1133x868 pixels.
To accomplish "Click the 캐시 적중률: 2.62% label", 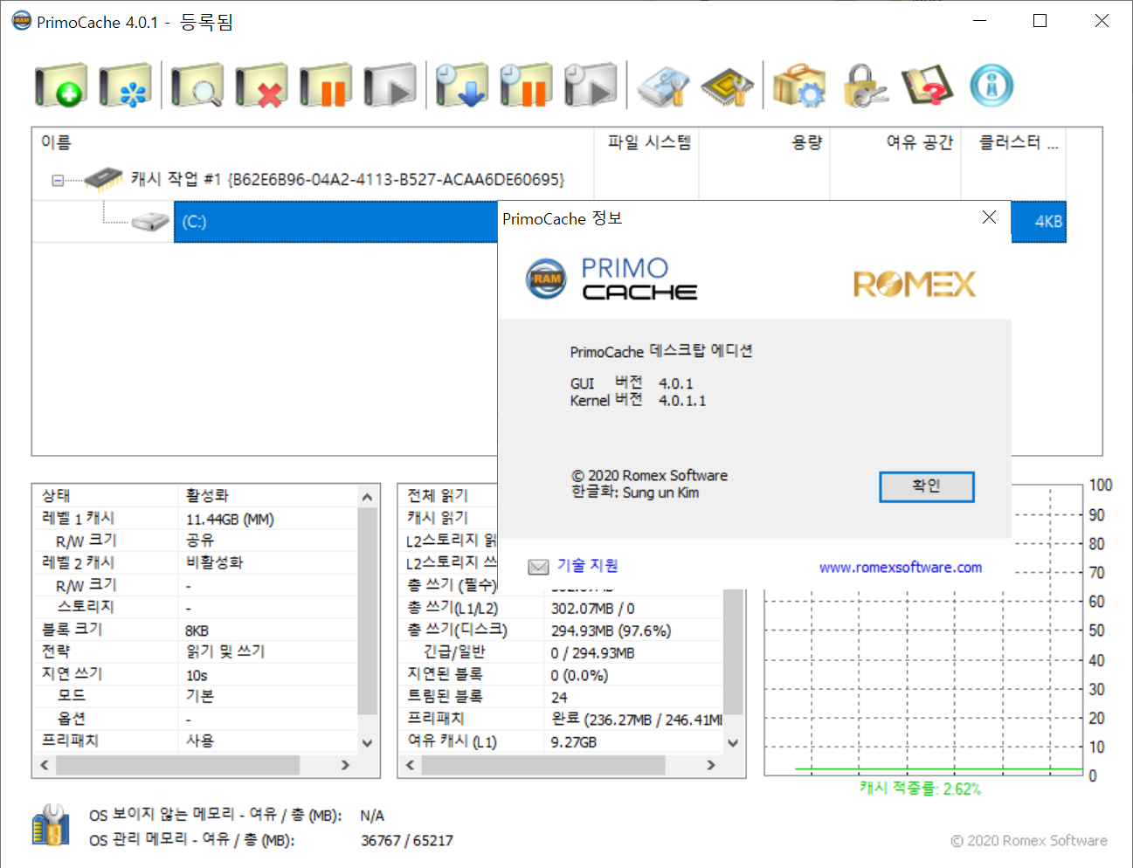I will 920,789.
